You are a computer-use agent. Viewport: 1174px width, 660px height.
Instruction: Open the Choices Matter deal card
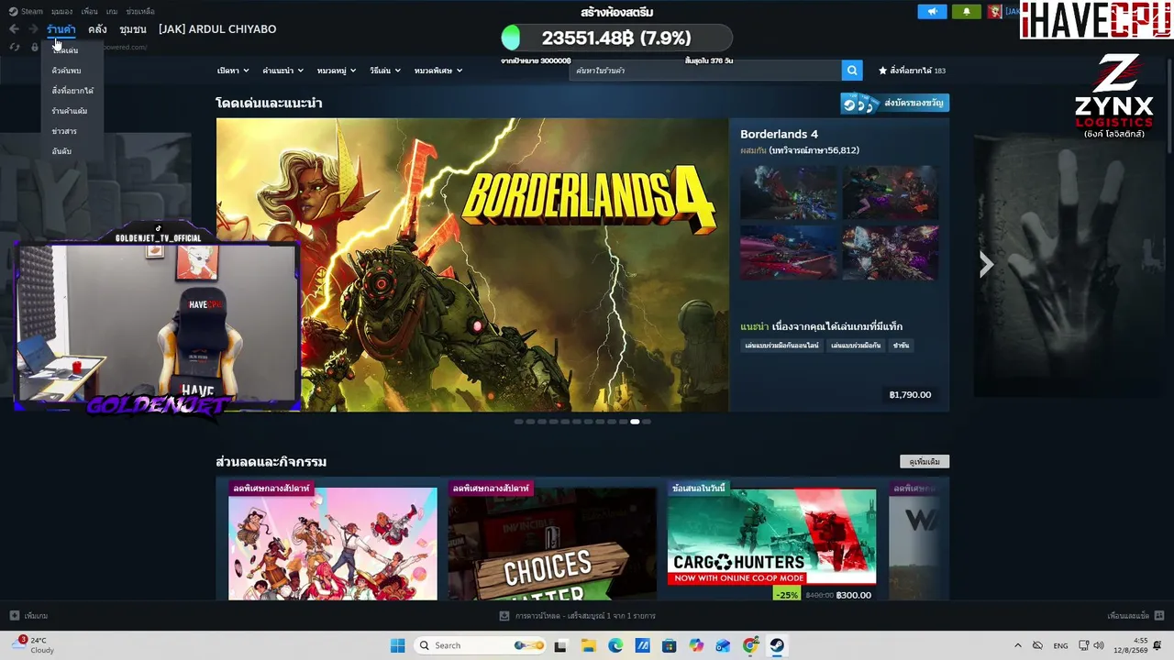(x=552, y=544)
